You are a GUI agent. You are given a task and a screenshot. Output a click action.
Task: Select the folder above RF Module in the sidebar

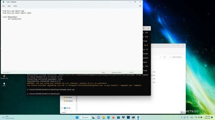68,97
